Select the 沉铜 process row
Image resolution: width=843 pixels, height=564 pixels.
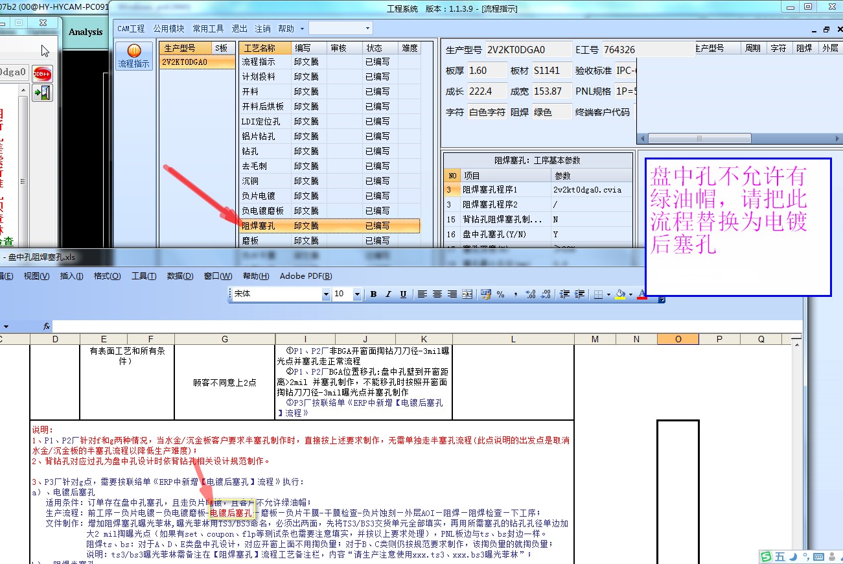tap(329, 181)
